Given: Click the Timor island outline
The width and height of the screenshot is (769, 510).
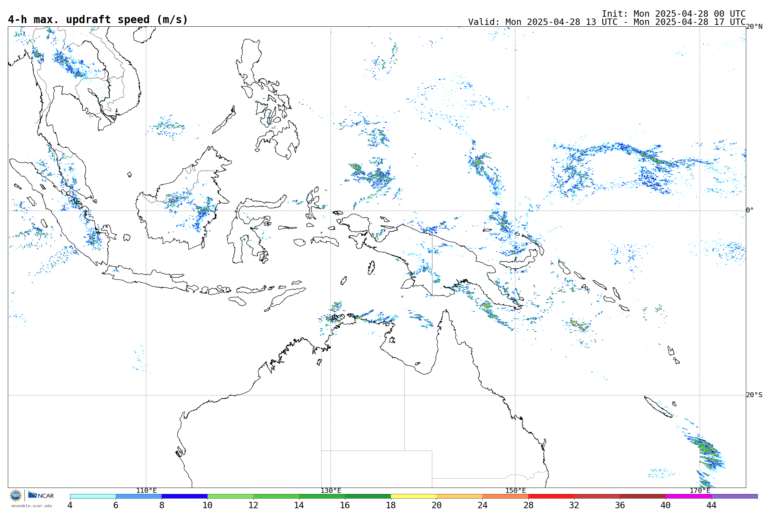Looking at the screenshot, I should tap(285, 300).
